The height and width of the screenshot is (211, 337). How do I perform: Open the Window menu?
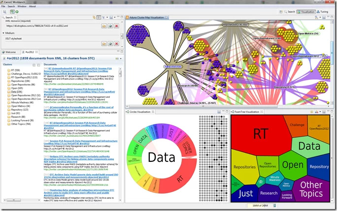point(22,6)
